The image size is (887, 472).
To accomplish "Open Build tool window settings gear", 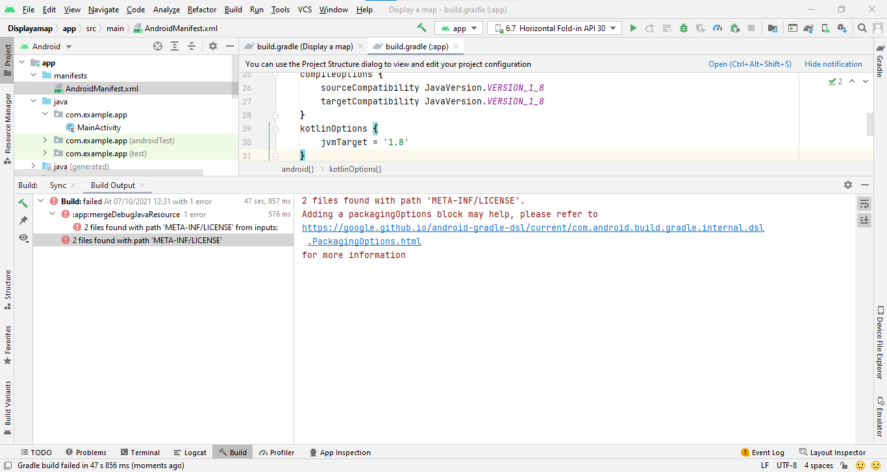I will [x=847, y=185].
